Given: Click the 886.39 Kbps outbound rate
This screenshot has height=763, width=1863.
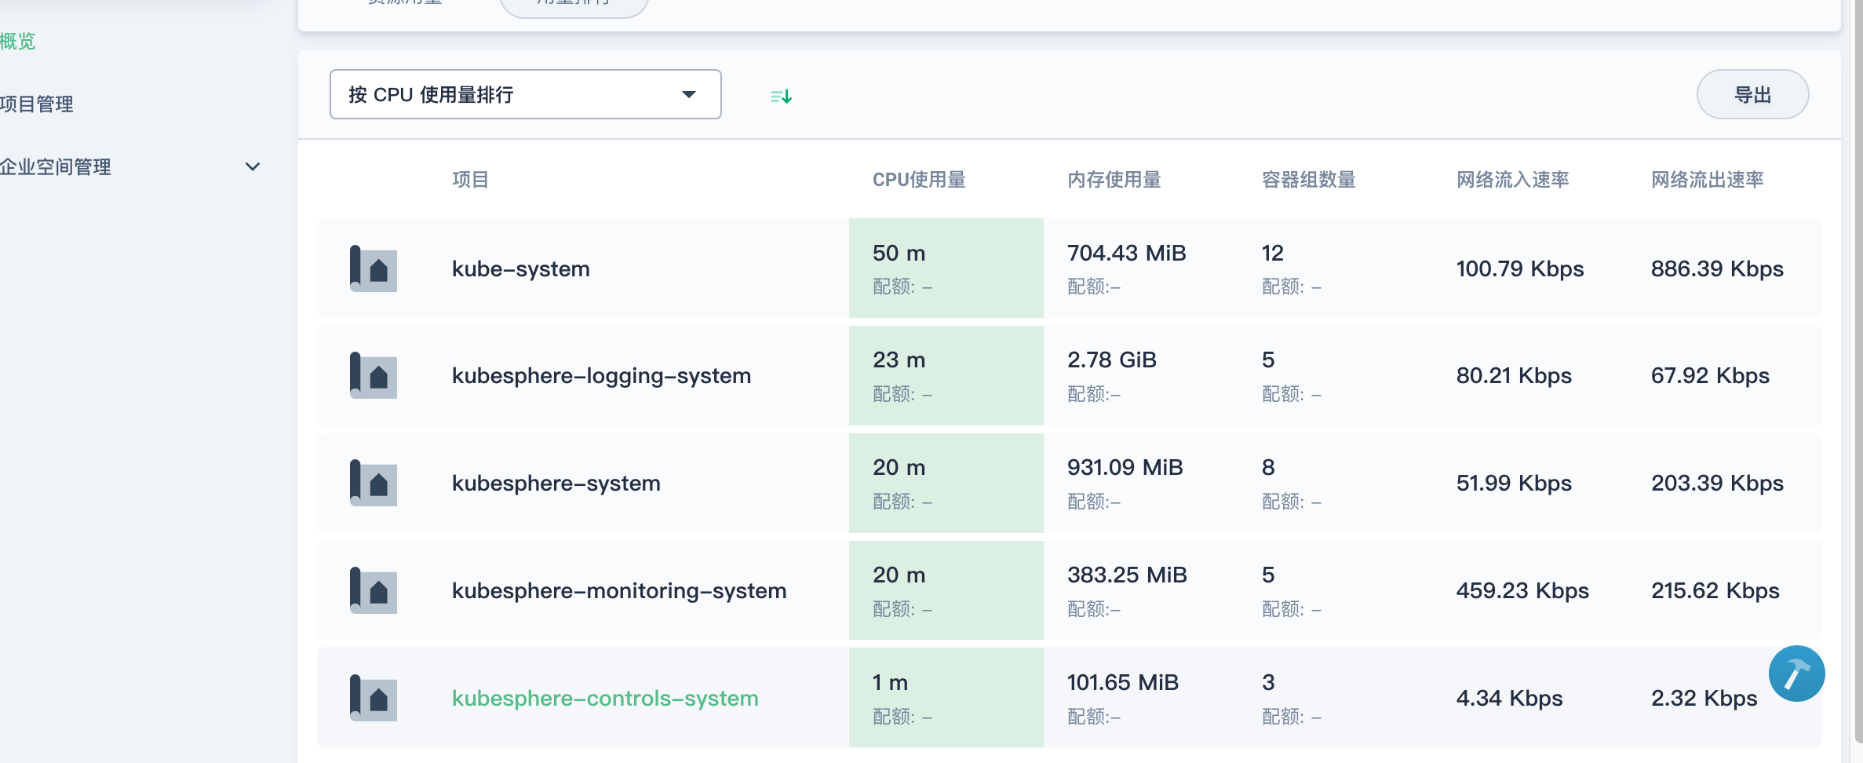Looking at the screenshot, I should (1717, 268).
